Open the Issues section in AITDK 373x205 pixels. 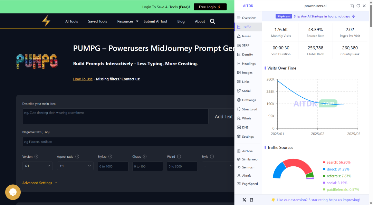click(x=248, y=36)
